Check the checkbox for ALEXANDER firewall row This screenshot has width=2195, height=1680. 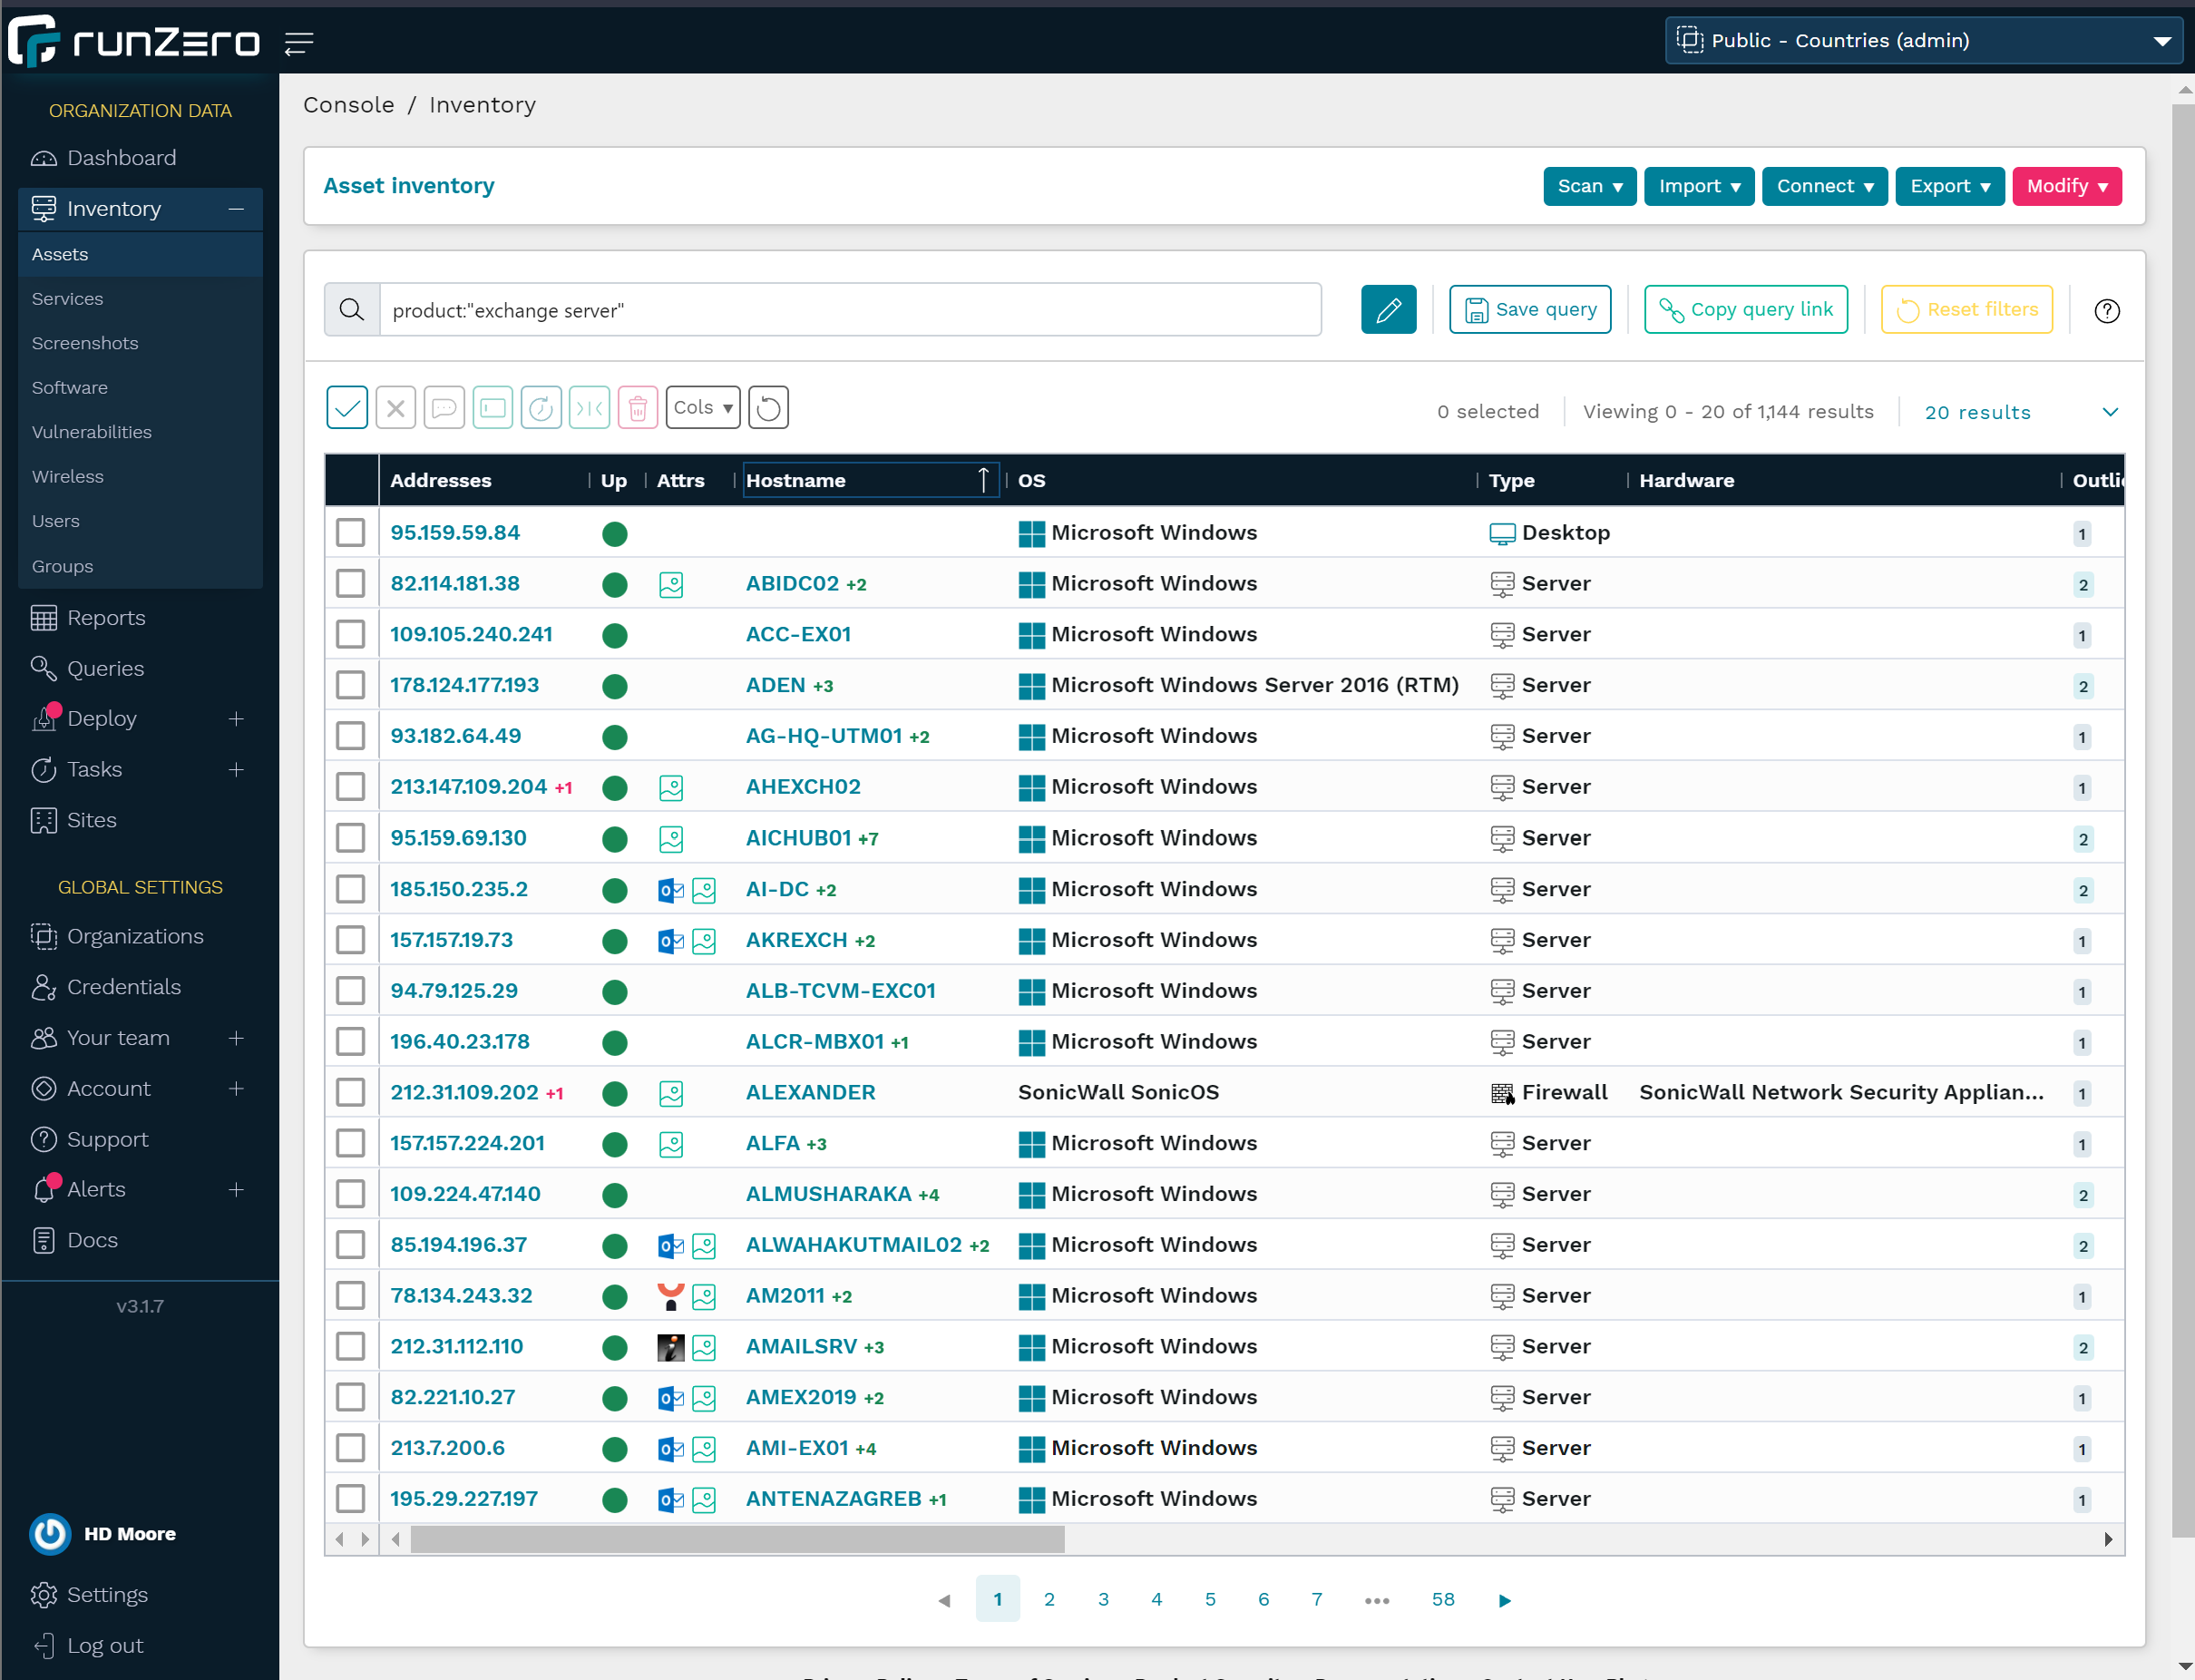pyautogui.click(x=351, y=1092)
